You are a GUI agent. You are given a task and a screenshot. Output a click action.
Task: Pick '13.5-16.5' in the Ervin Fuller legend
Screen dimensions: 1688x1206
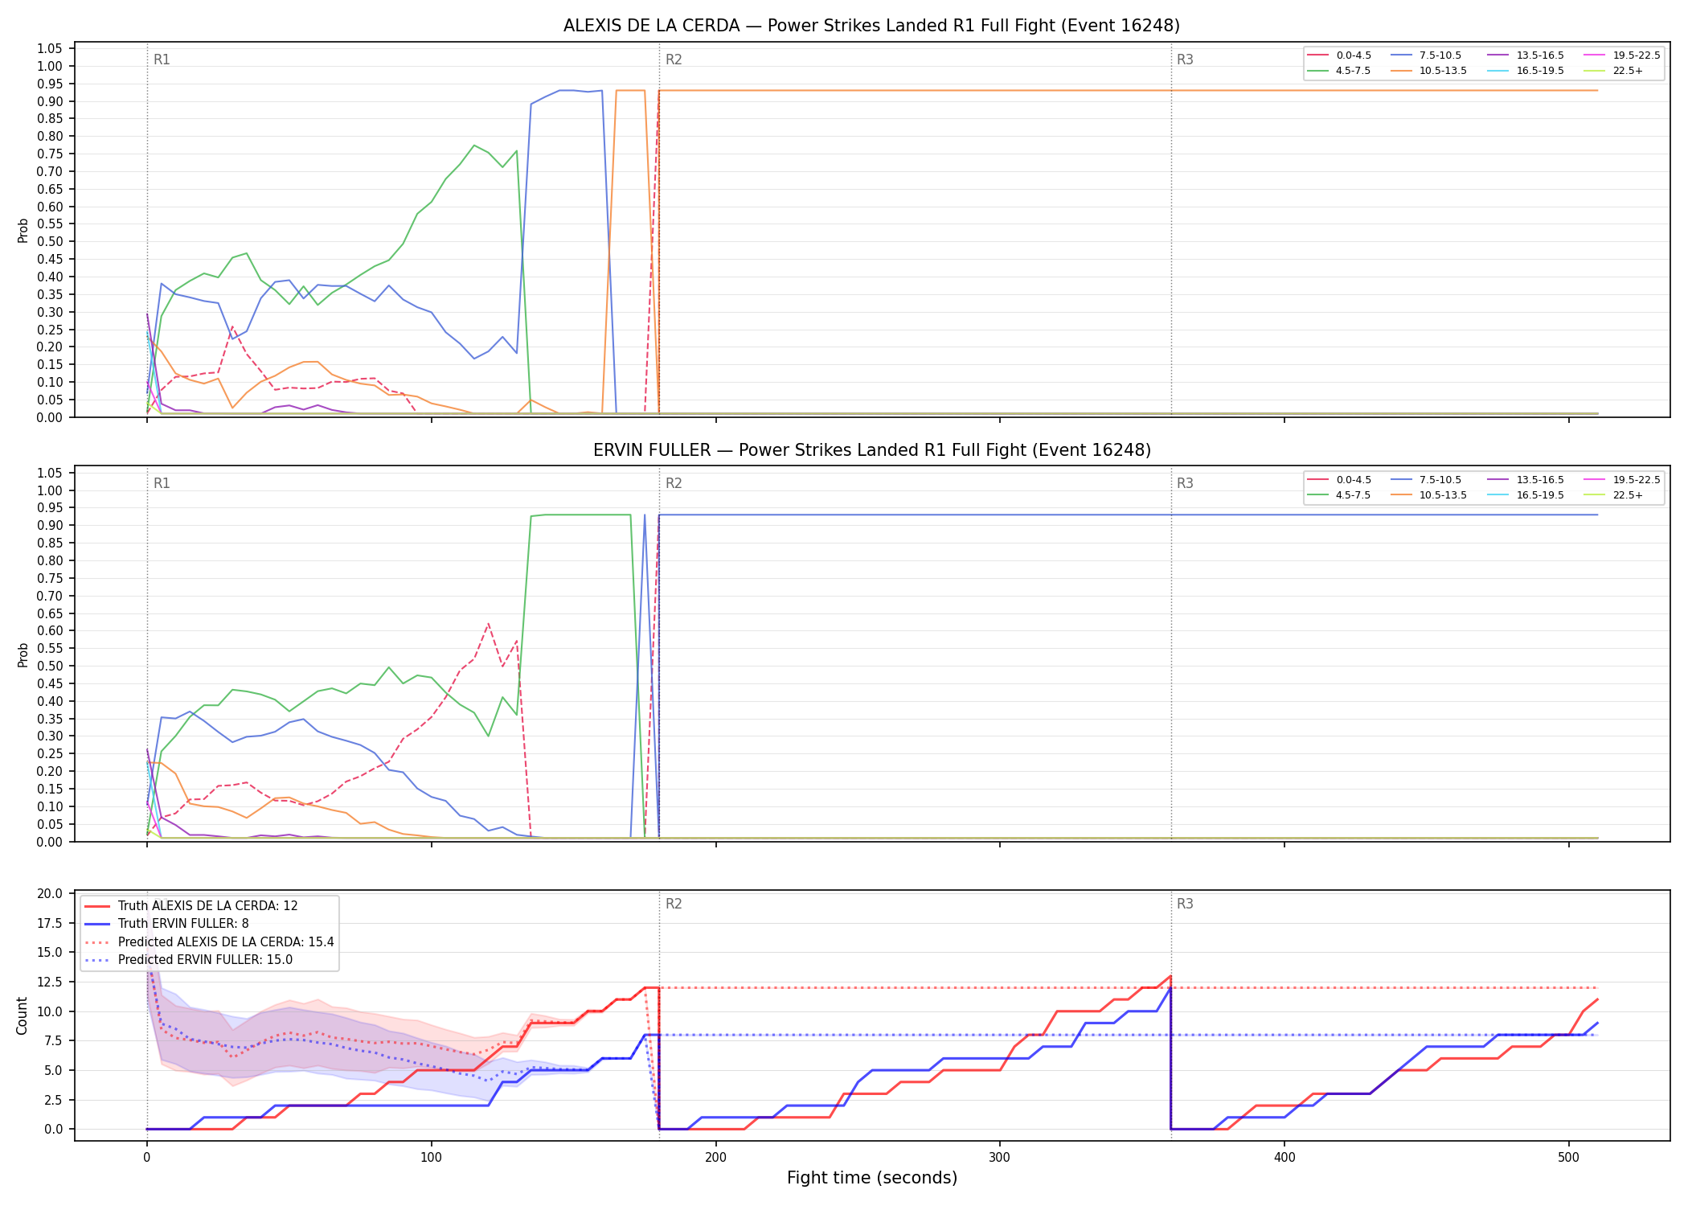click(1526, 480)
